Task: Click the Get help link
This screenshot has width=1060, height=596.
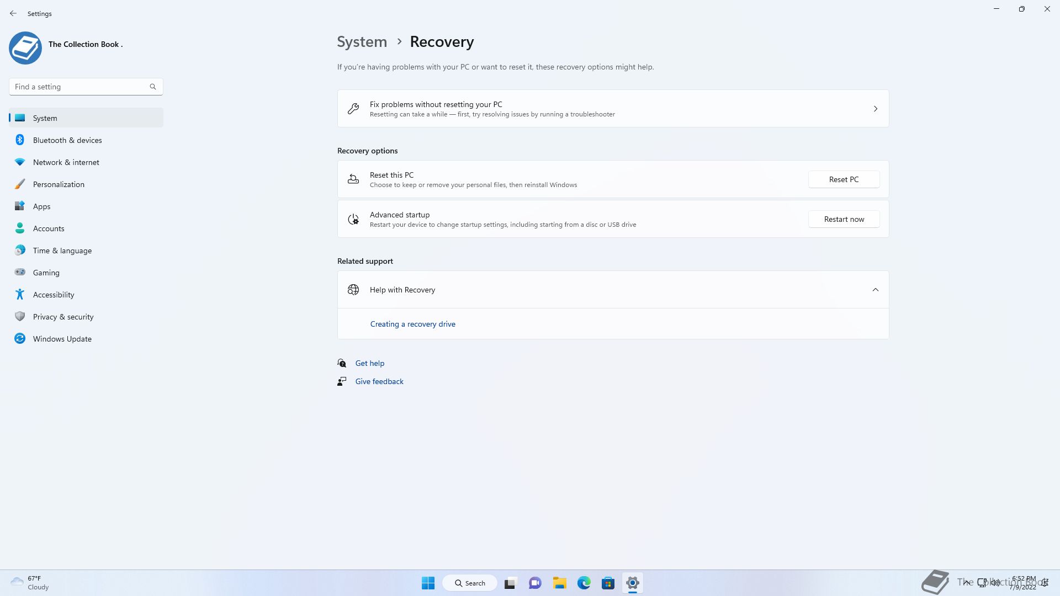Action: (369, 363)
